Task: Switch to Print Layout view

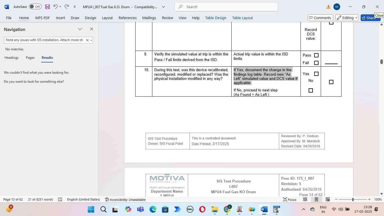Action: pyautogui.click(x=316, y=199)
